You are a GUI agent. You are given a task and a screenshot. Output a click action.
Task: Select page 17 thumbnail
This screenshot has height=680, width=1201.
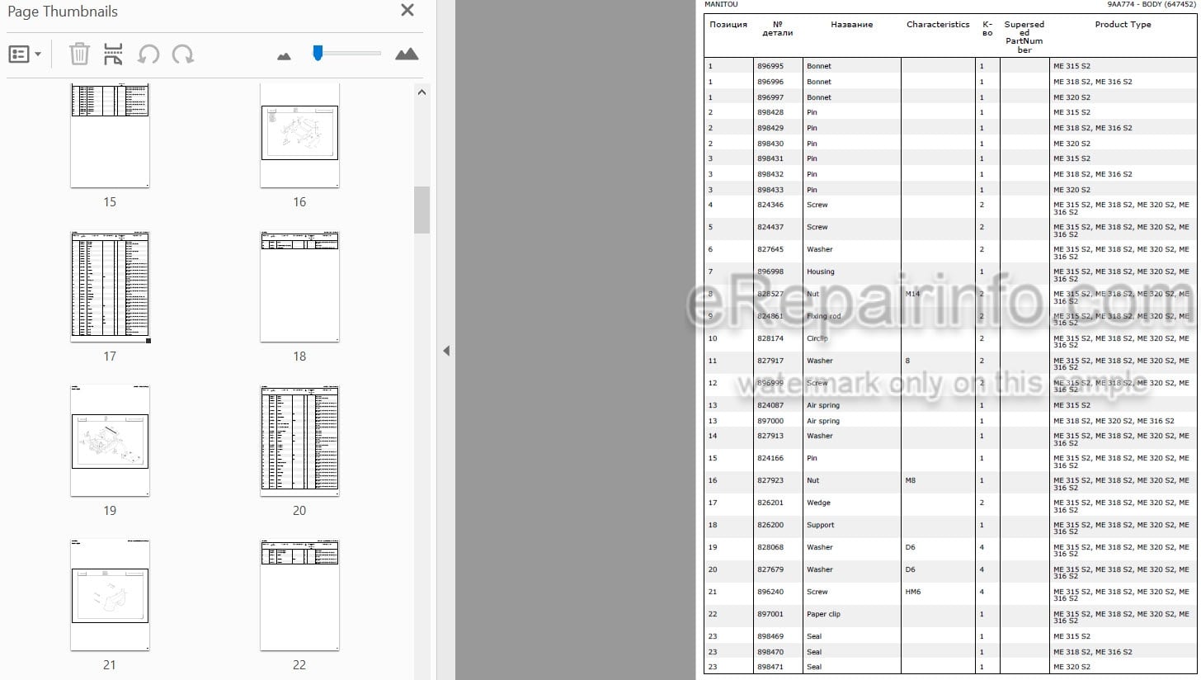(110, 286)
